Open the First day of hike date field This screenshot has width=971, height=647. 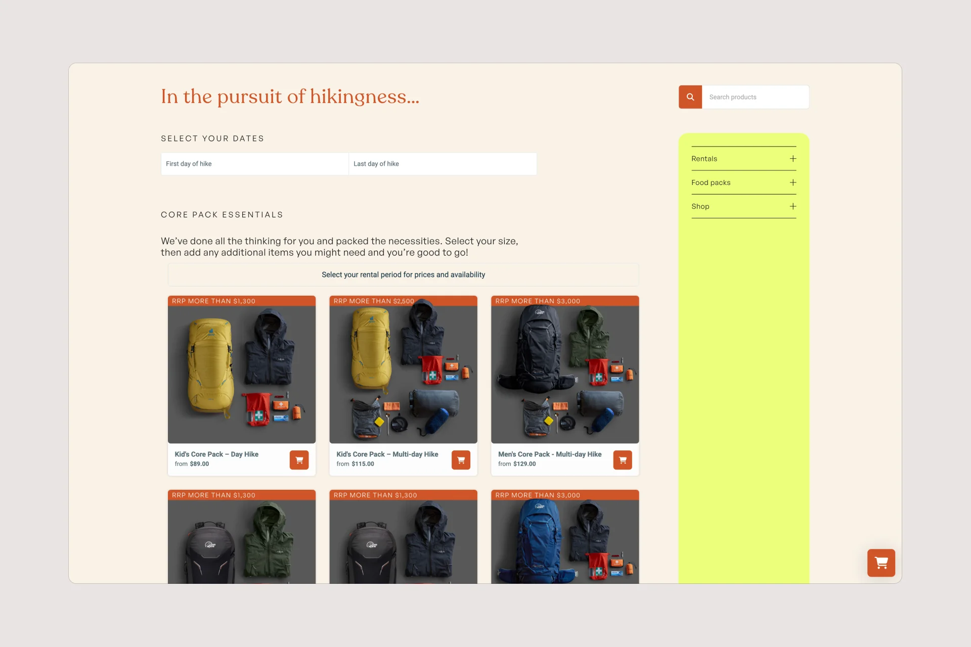pos(255,164)
